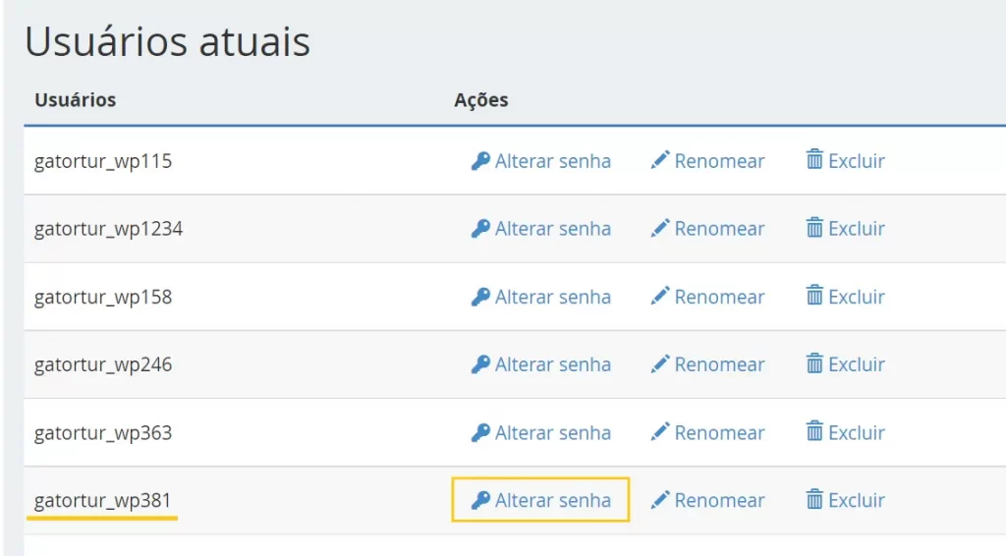
Task: Click highlighted key icon for gatortur_wp381
Action: point(480,500)
